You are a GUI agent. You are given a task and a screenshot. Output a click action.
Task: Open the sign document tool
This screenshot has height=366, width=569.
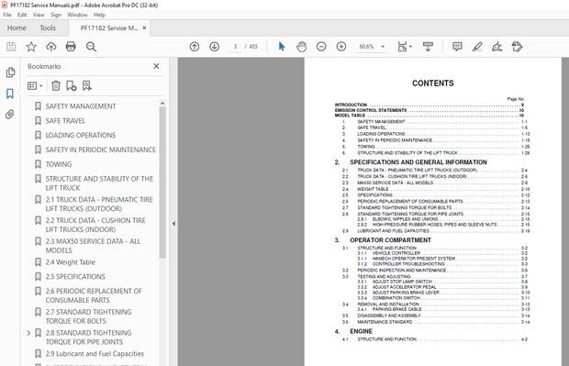496,47
